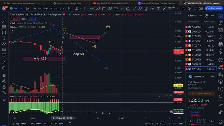Viewport: 224px width, 126px height.
Task: Toggle lock all drawings
Action: click(x=4, y=87)
